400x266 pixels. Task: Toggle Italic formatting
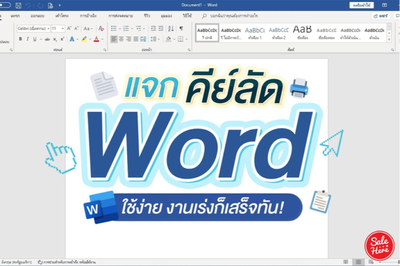coord(27,39)
